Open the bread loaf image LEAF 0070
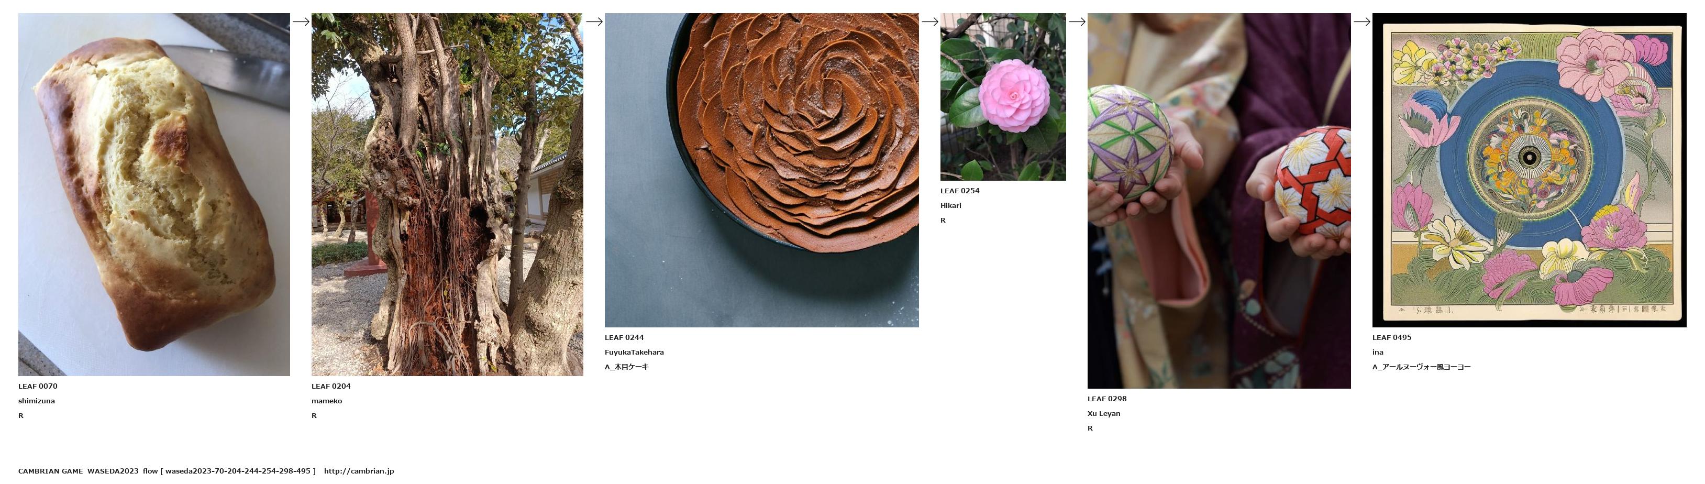 coord(153,195)
